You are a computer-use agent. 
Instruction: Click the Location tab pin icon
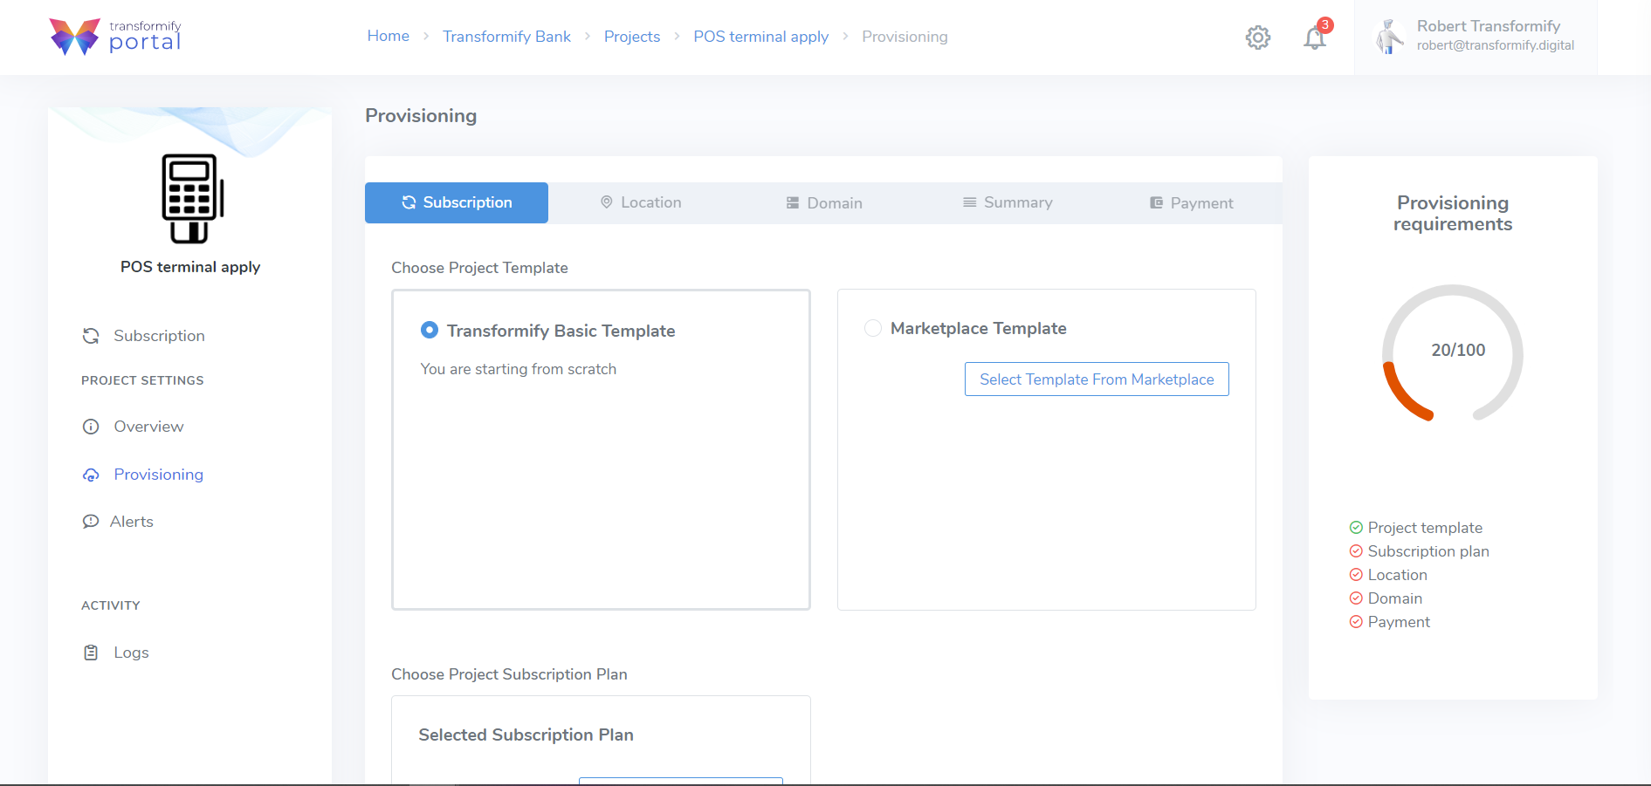pyautogui.click(x=606, y=202)
